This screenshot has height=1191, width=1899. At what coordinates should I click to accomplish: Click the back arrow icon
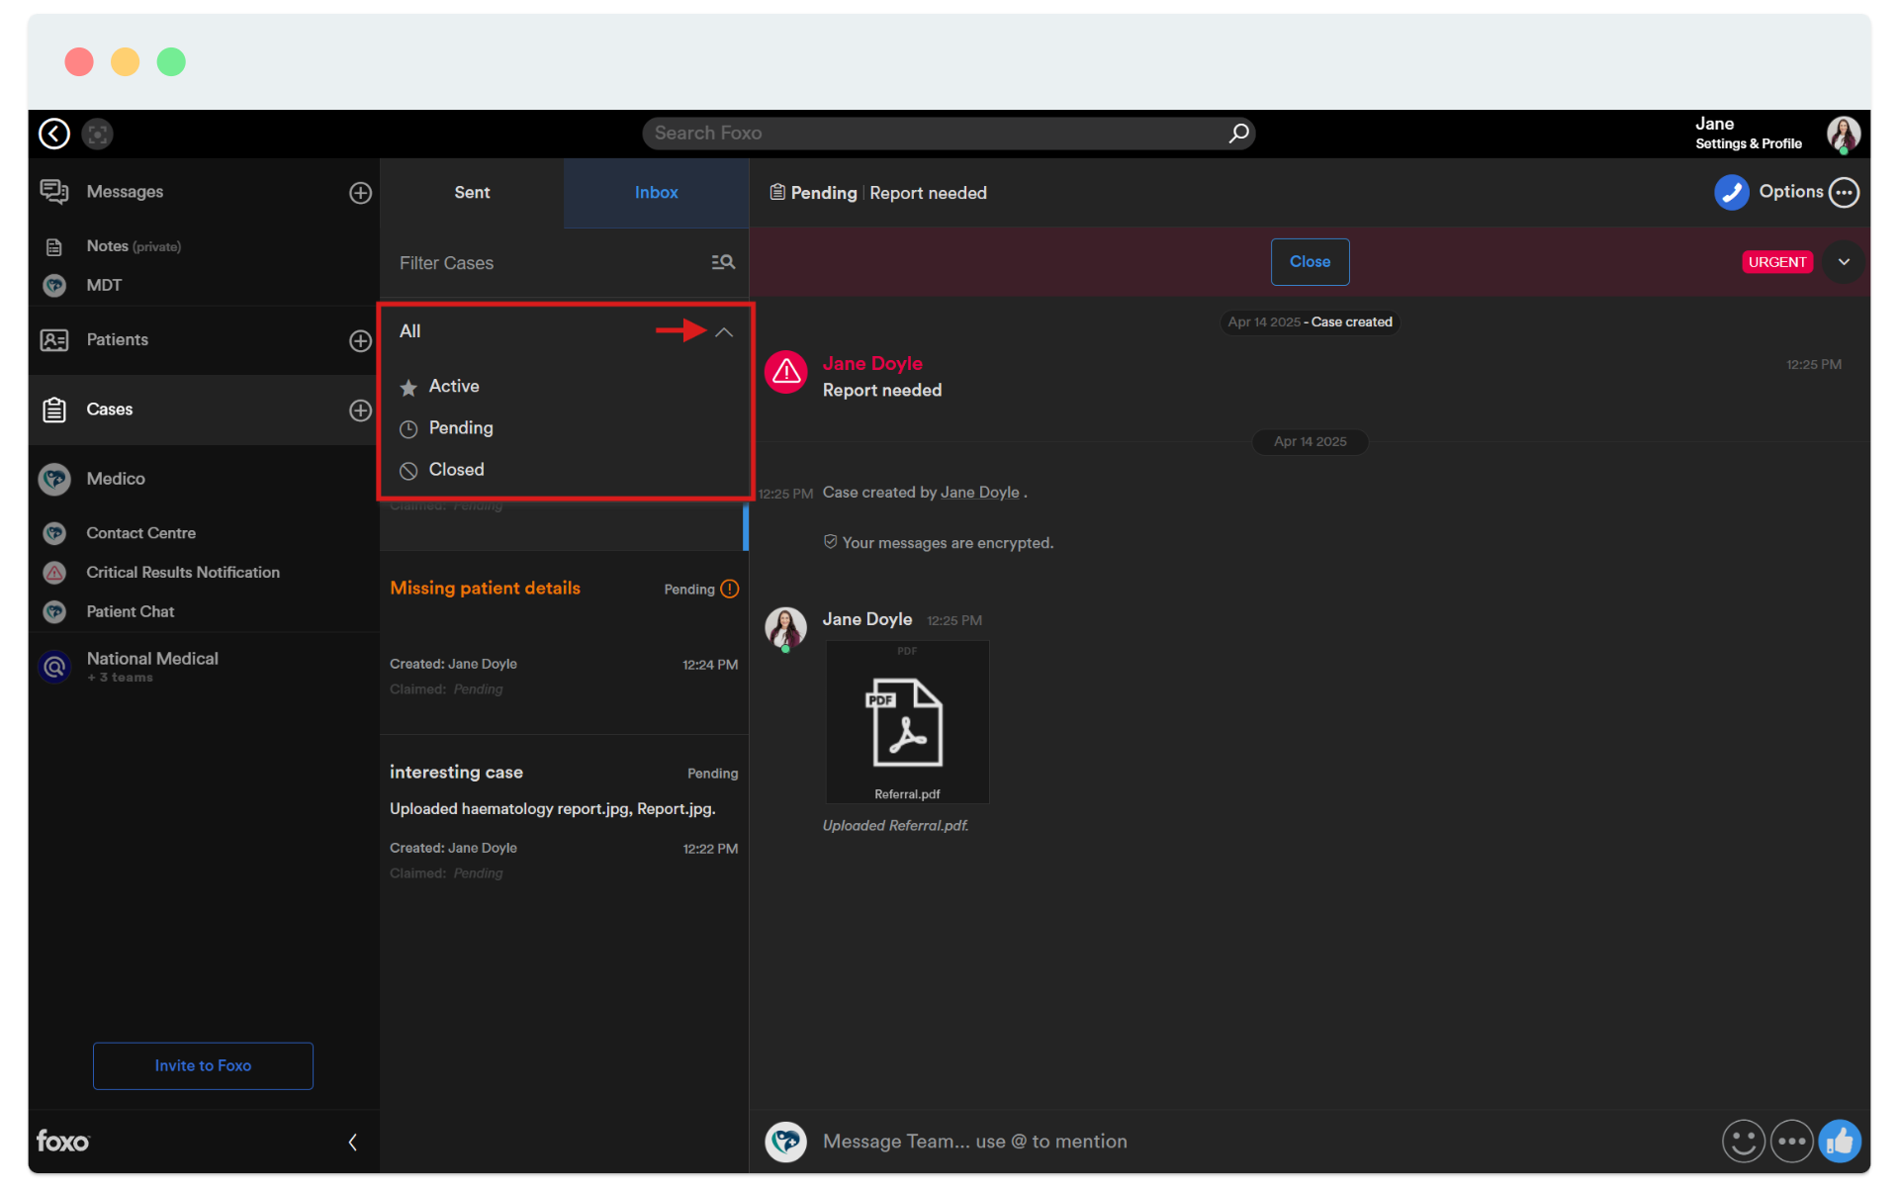click(x=54, y=134)
